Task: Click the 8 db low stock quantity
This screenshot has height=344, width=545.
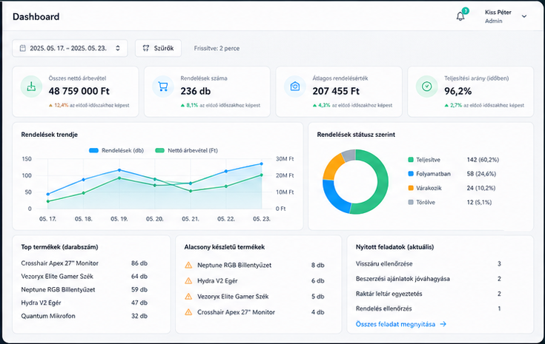Action: tap(317, 266)
